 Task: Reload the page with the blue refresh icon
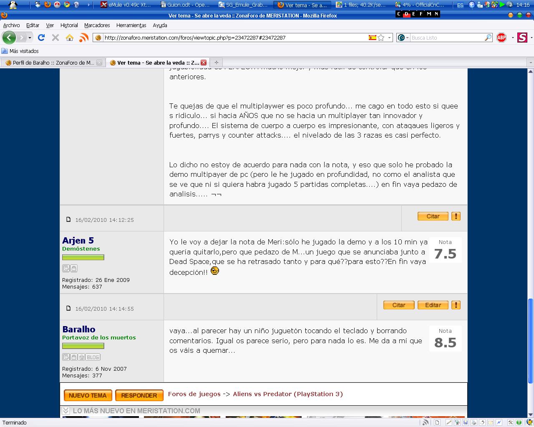[41, 38]
